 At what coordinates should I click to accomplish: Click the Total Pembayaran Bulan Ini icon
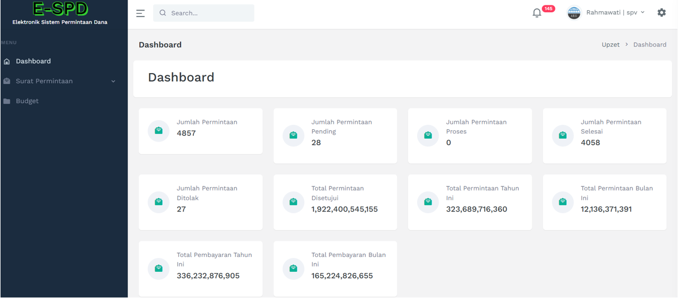293,269
